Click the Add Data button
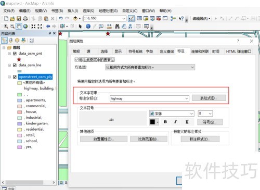 pyautogui.click(x=75, y=18)
